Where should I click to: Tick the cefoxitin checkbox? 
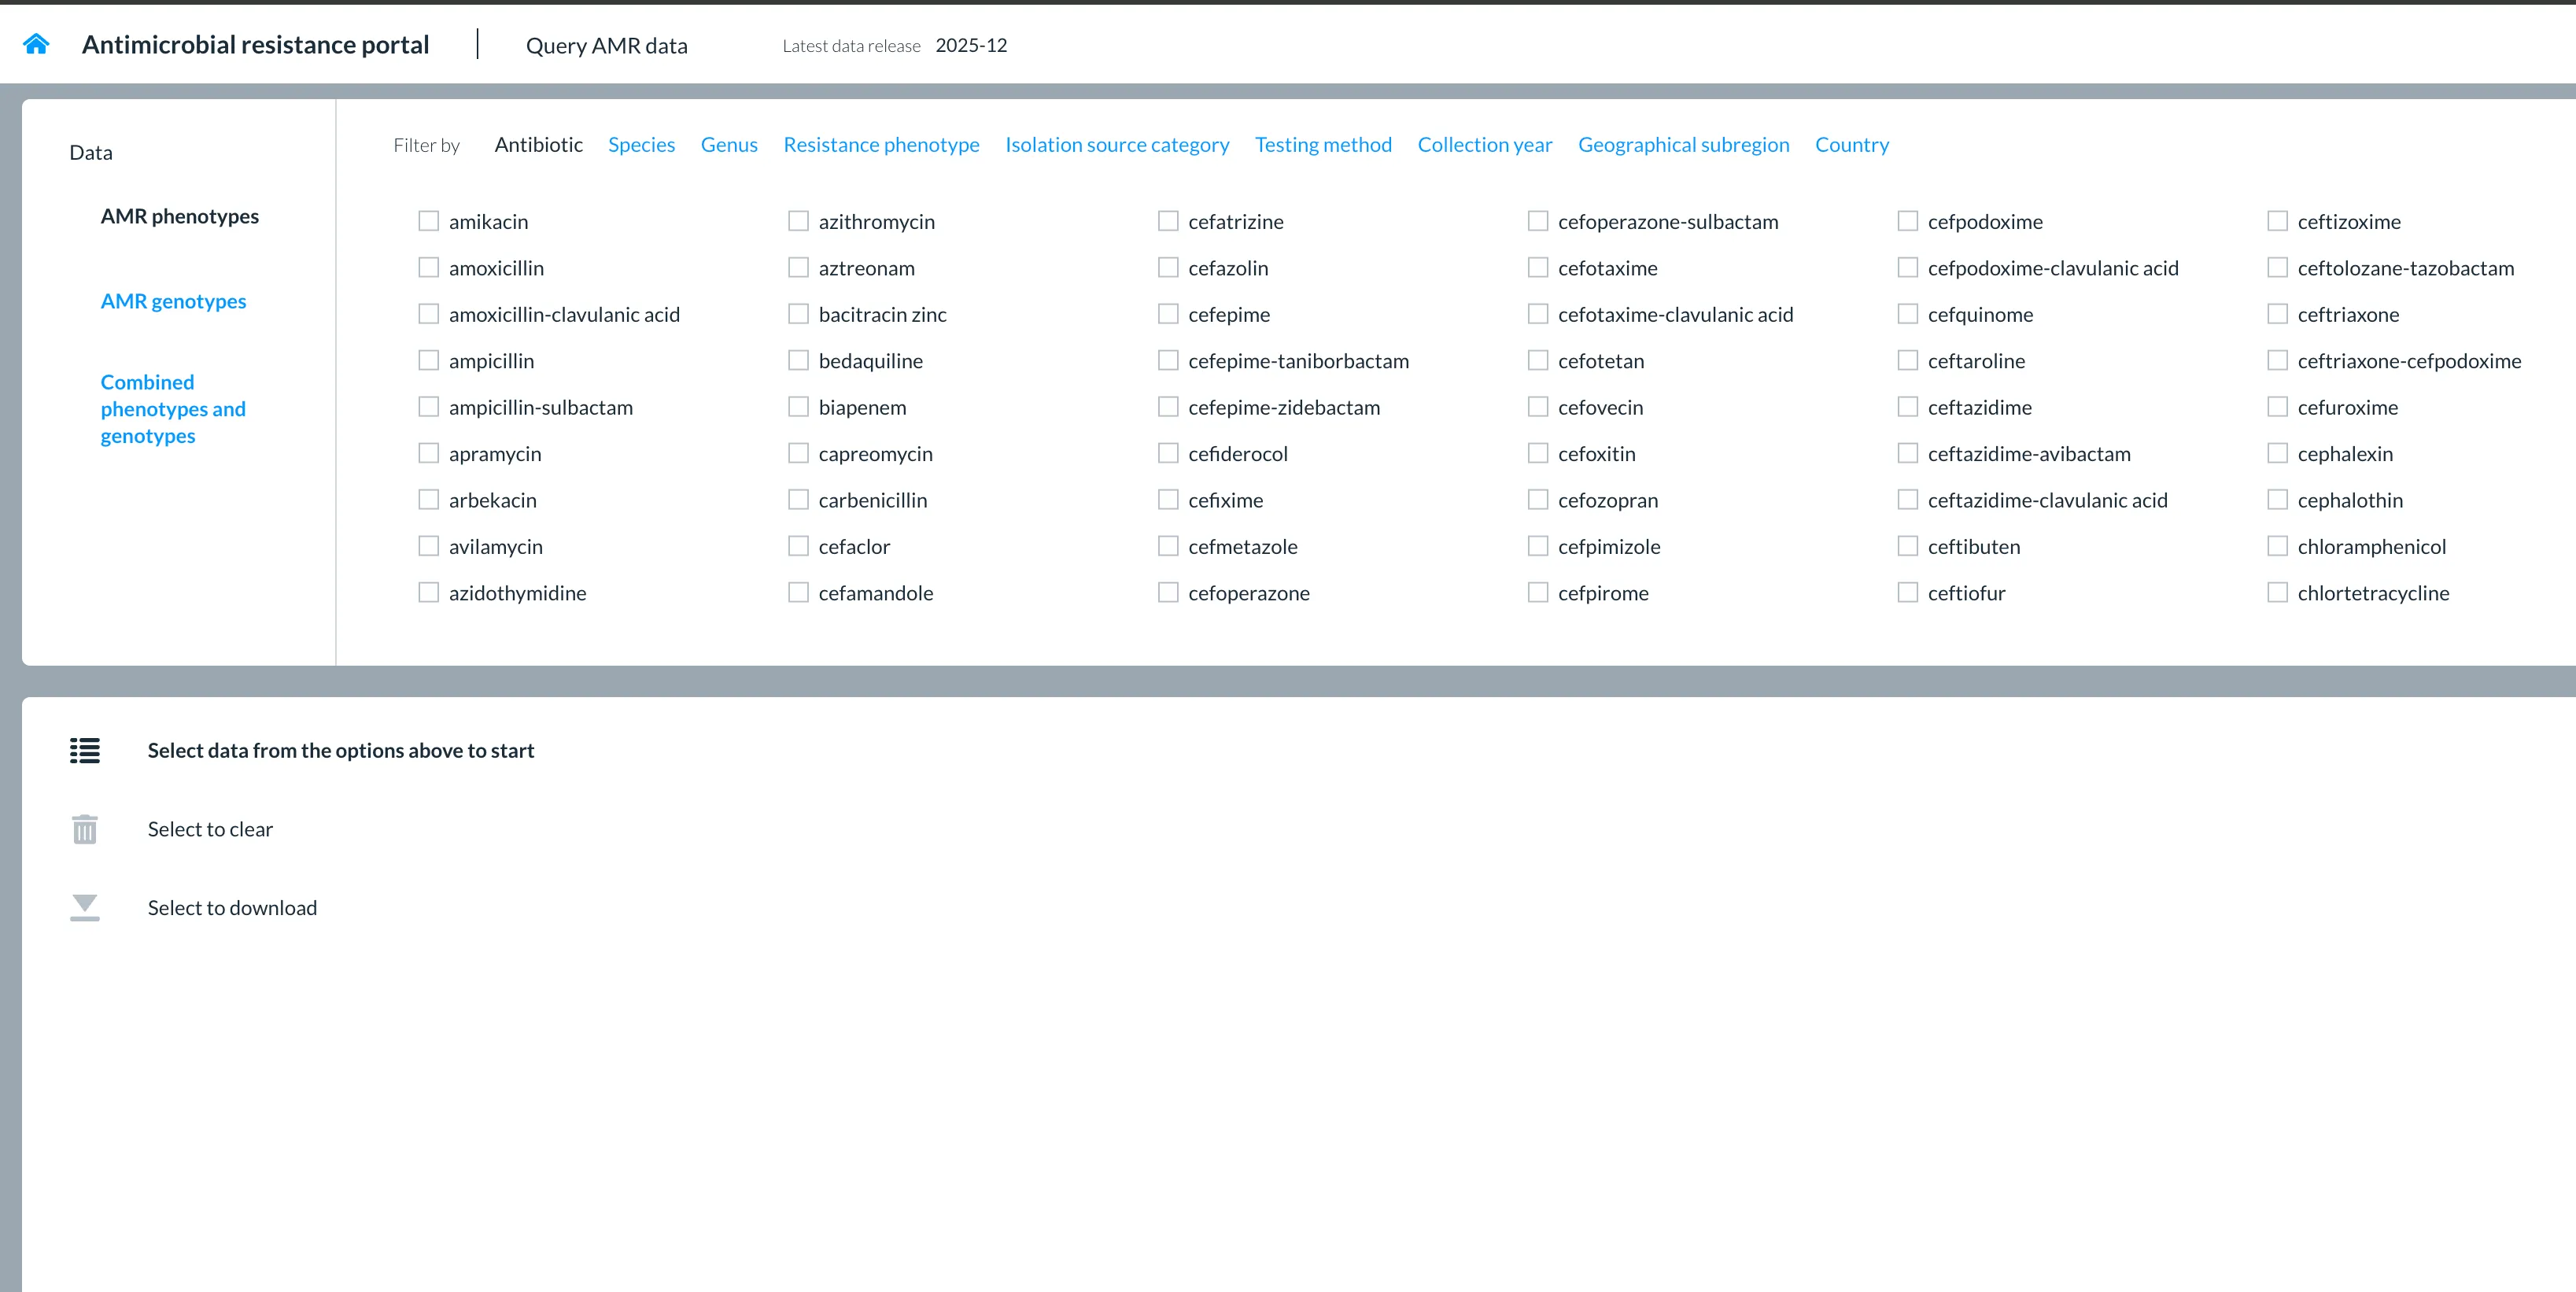coord(1538,453)
